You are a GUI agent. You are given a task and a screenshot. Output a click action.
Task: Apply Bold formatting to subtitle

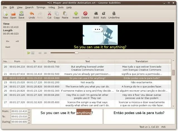(96, 15)
